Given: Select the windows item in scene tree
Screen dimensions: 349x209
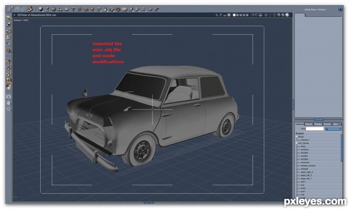Looking at the screenshot, I should coord(305,149).
